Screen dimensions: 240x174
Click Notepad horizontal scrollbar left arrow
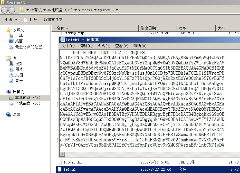point(62,154)
